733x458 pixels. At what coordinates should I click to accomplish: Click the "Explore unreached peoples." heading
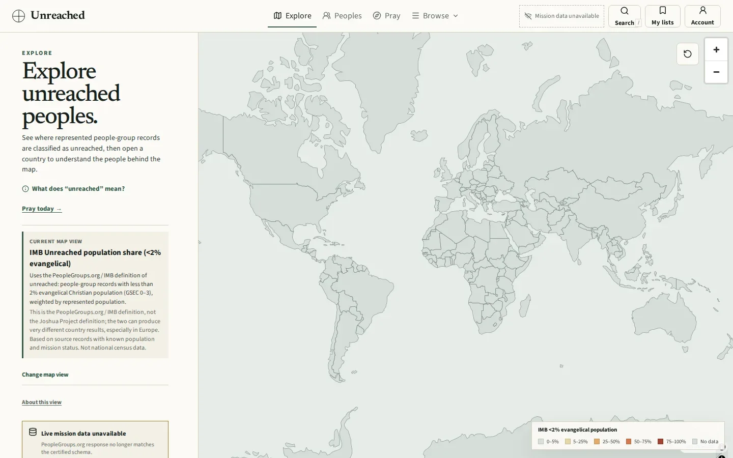pos(71,94)
